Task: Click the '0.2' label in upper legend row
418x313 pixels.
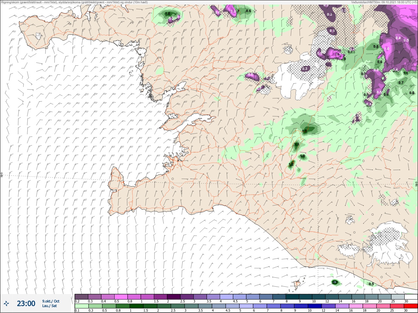Action: pyautogui.click(x=77, y=301)
